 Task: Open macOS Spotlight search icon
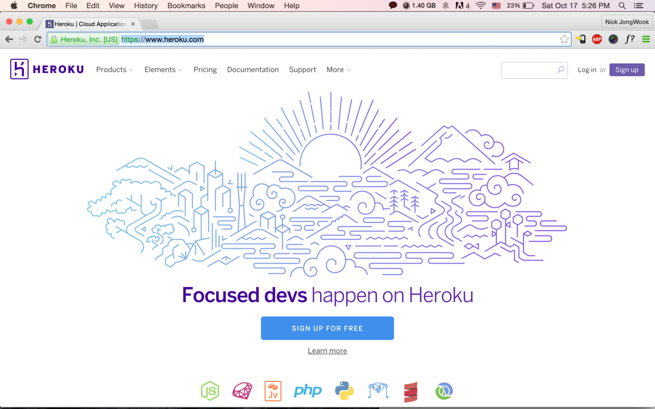(622, 5)
